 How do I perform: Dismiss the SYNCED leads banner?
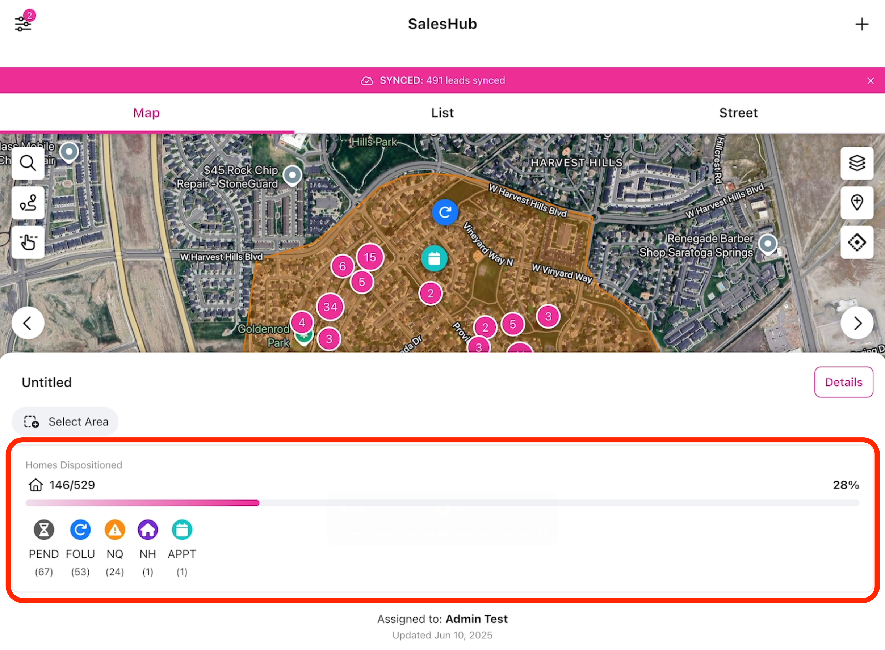(871, 81)
